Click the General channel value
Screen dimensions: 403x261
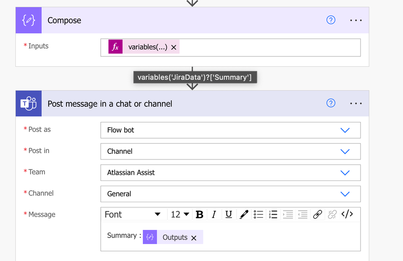click(x=119, y=194)
